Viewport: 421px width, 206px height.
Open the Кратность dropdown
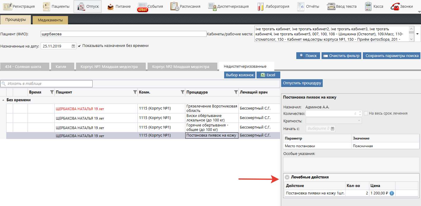coord(360,121)
